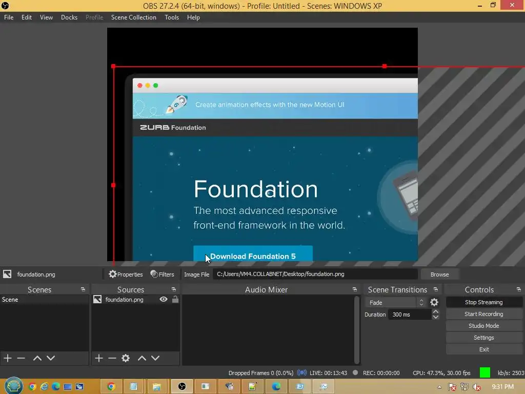Click the top-middle red resize handle
525x394 pixels.
pyautogui.click(x=385, y=66)
